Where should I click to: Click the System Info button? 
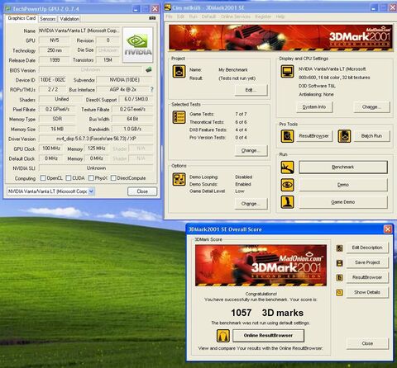pyautogui.click(x=314, y=107)
